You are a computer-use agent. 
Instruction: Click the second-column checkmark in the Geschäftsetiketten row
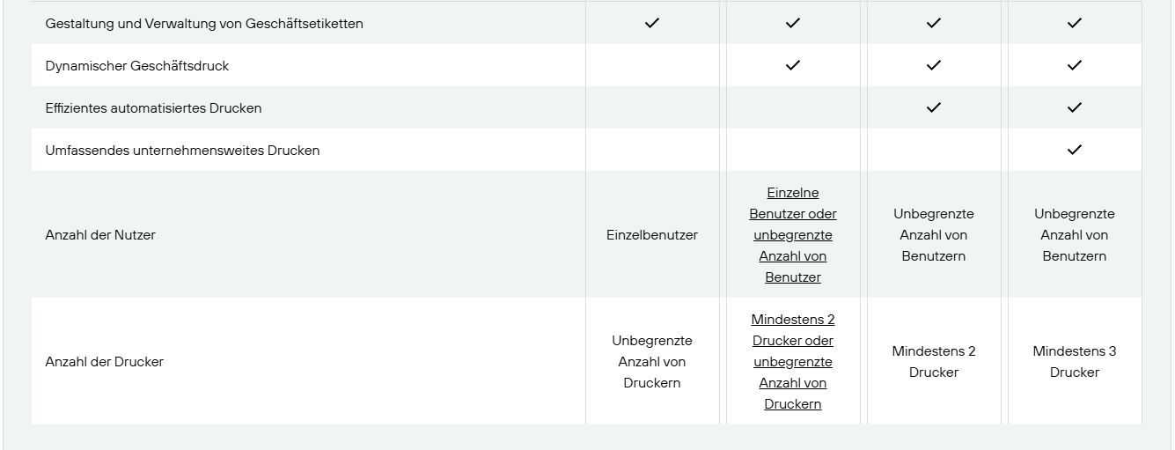pos(793,24)
